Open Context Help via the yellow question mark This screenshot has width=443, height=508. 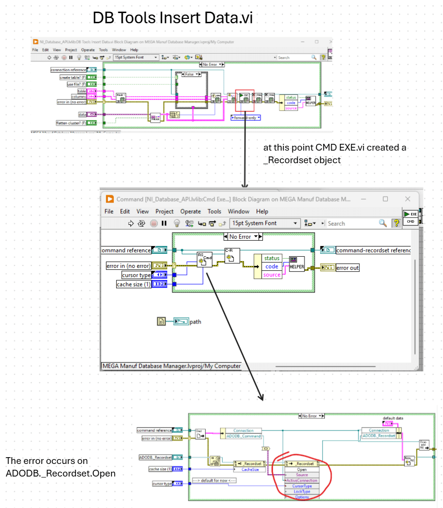(x=397, y=223)
